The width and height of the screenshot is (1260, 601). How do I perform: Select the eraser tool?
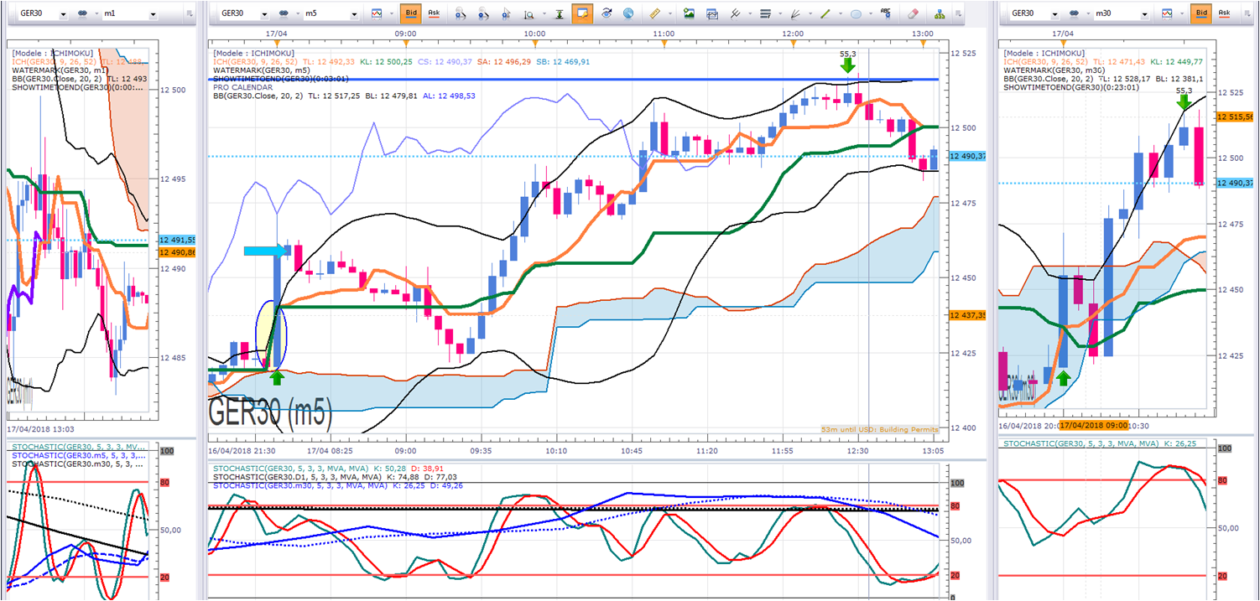pos(914,13)
